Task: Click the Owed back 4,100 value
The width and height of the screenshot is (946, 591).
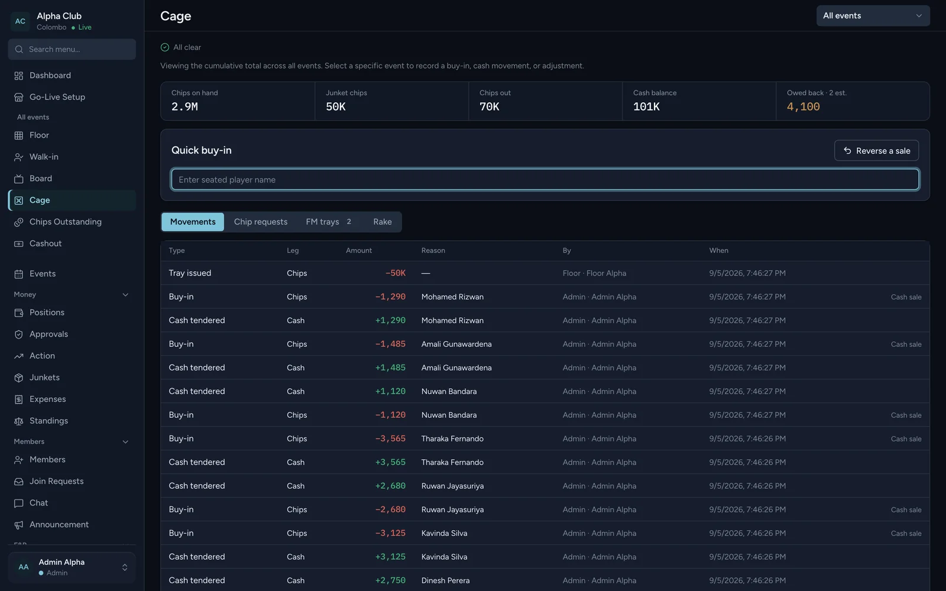Action: [x=803, y=107]
